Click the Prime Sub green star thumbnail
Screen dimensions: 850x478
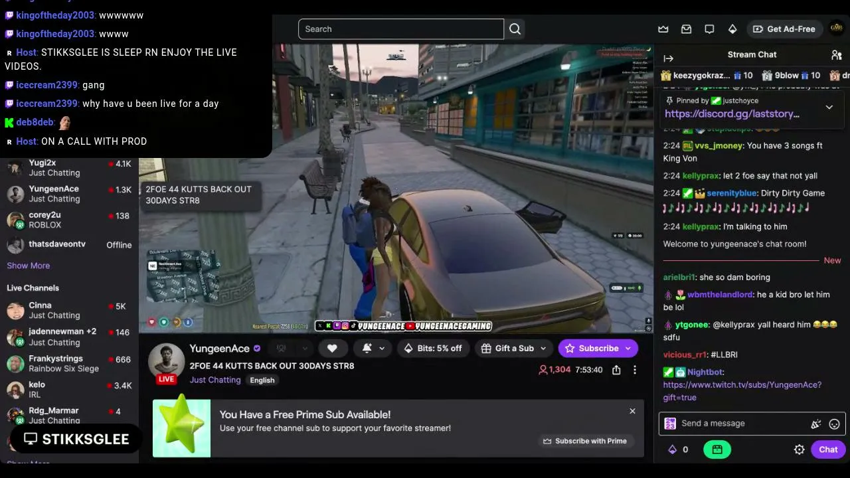point(181,428)
